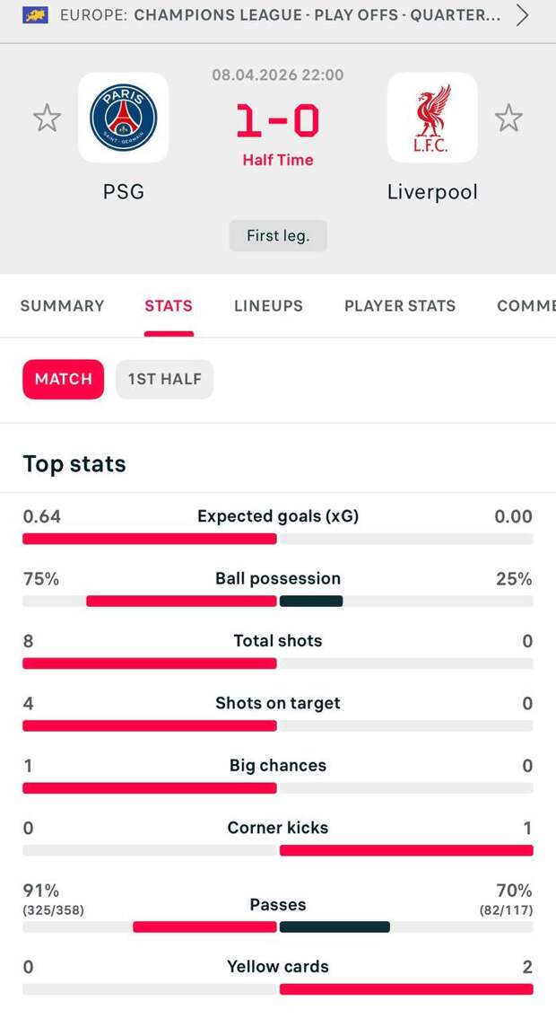
Task: Click the PSG team name
Action: coord(124,191)
